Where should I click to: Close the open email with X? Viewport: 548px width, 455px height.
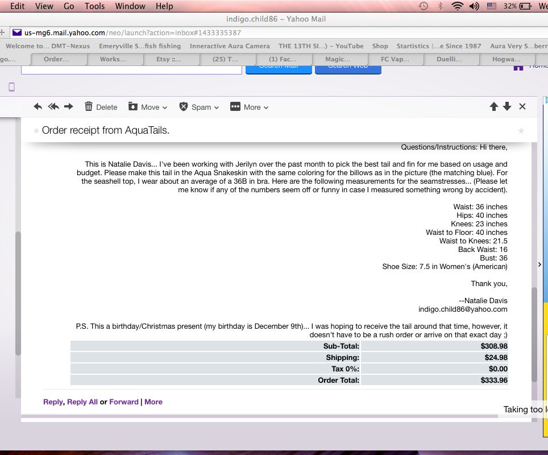pyautogui.click(x=522, y=106)
